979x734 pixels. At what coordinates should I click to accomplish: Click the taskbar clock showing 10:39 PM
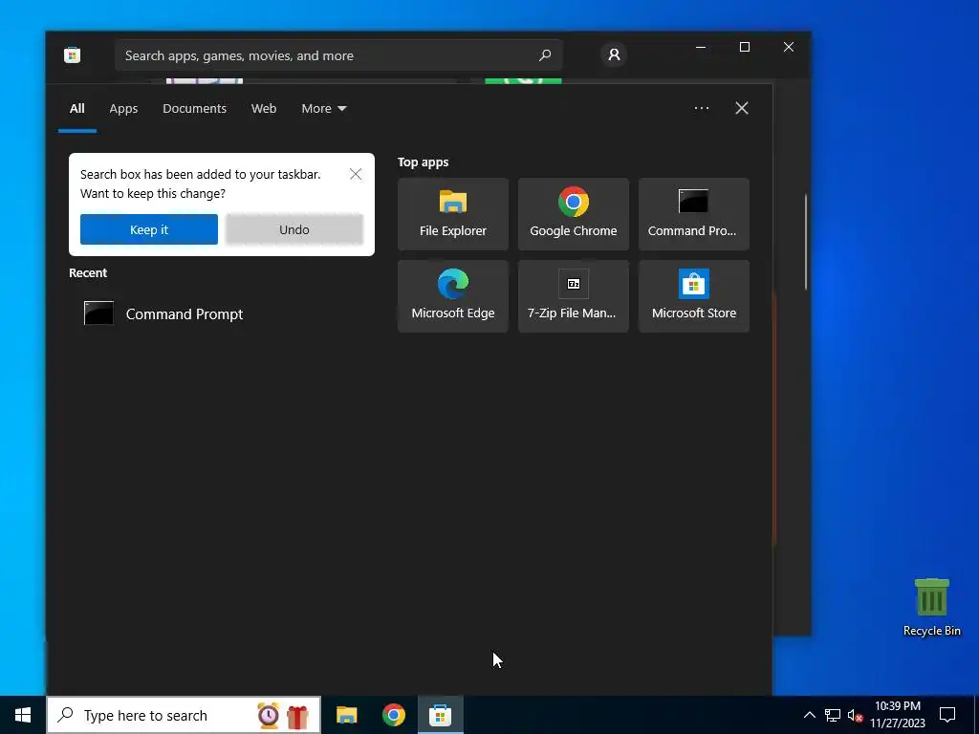coord(897,715)
